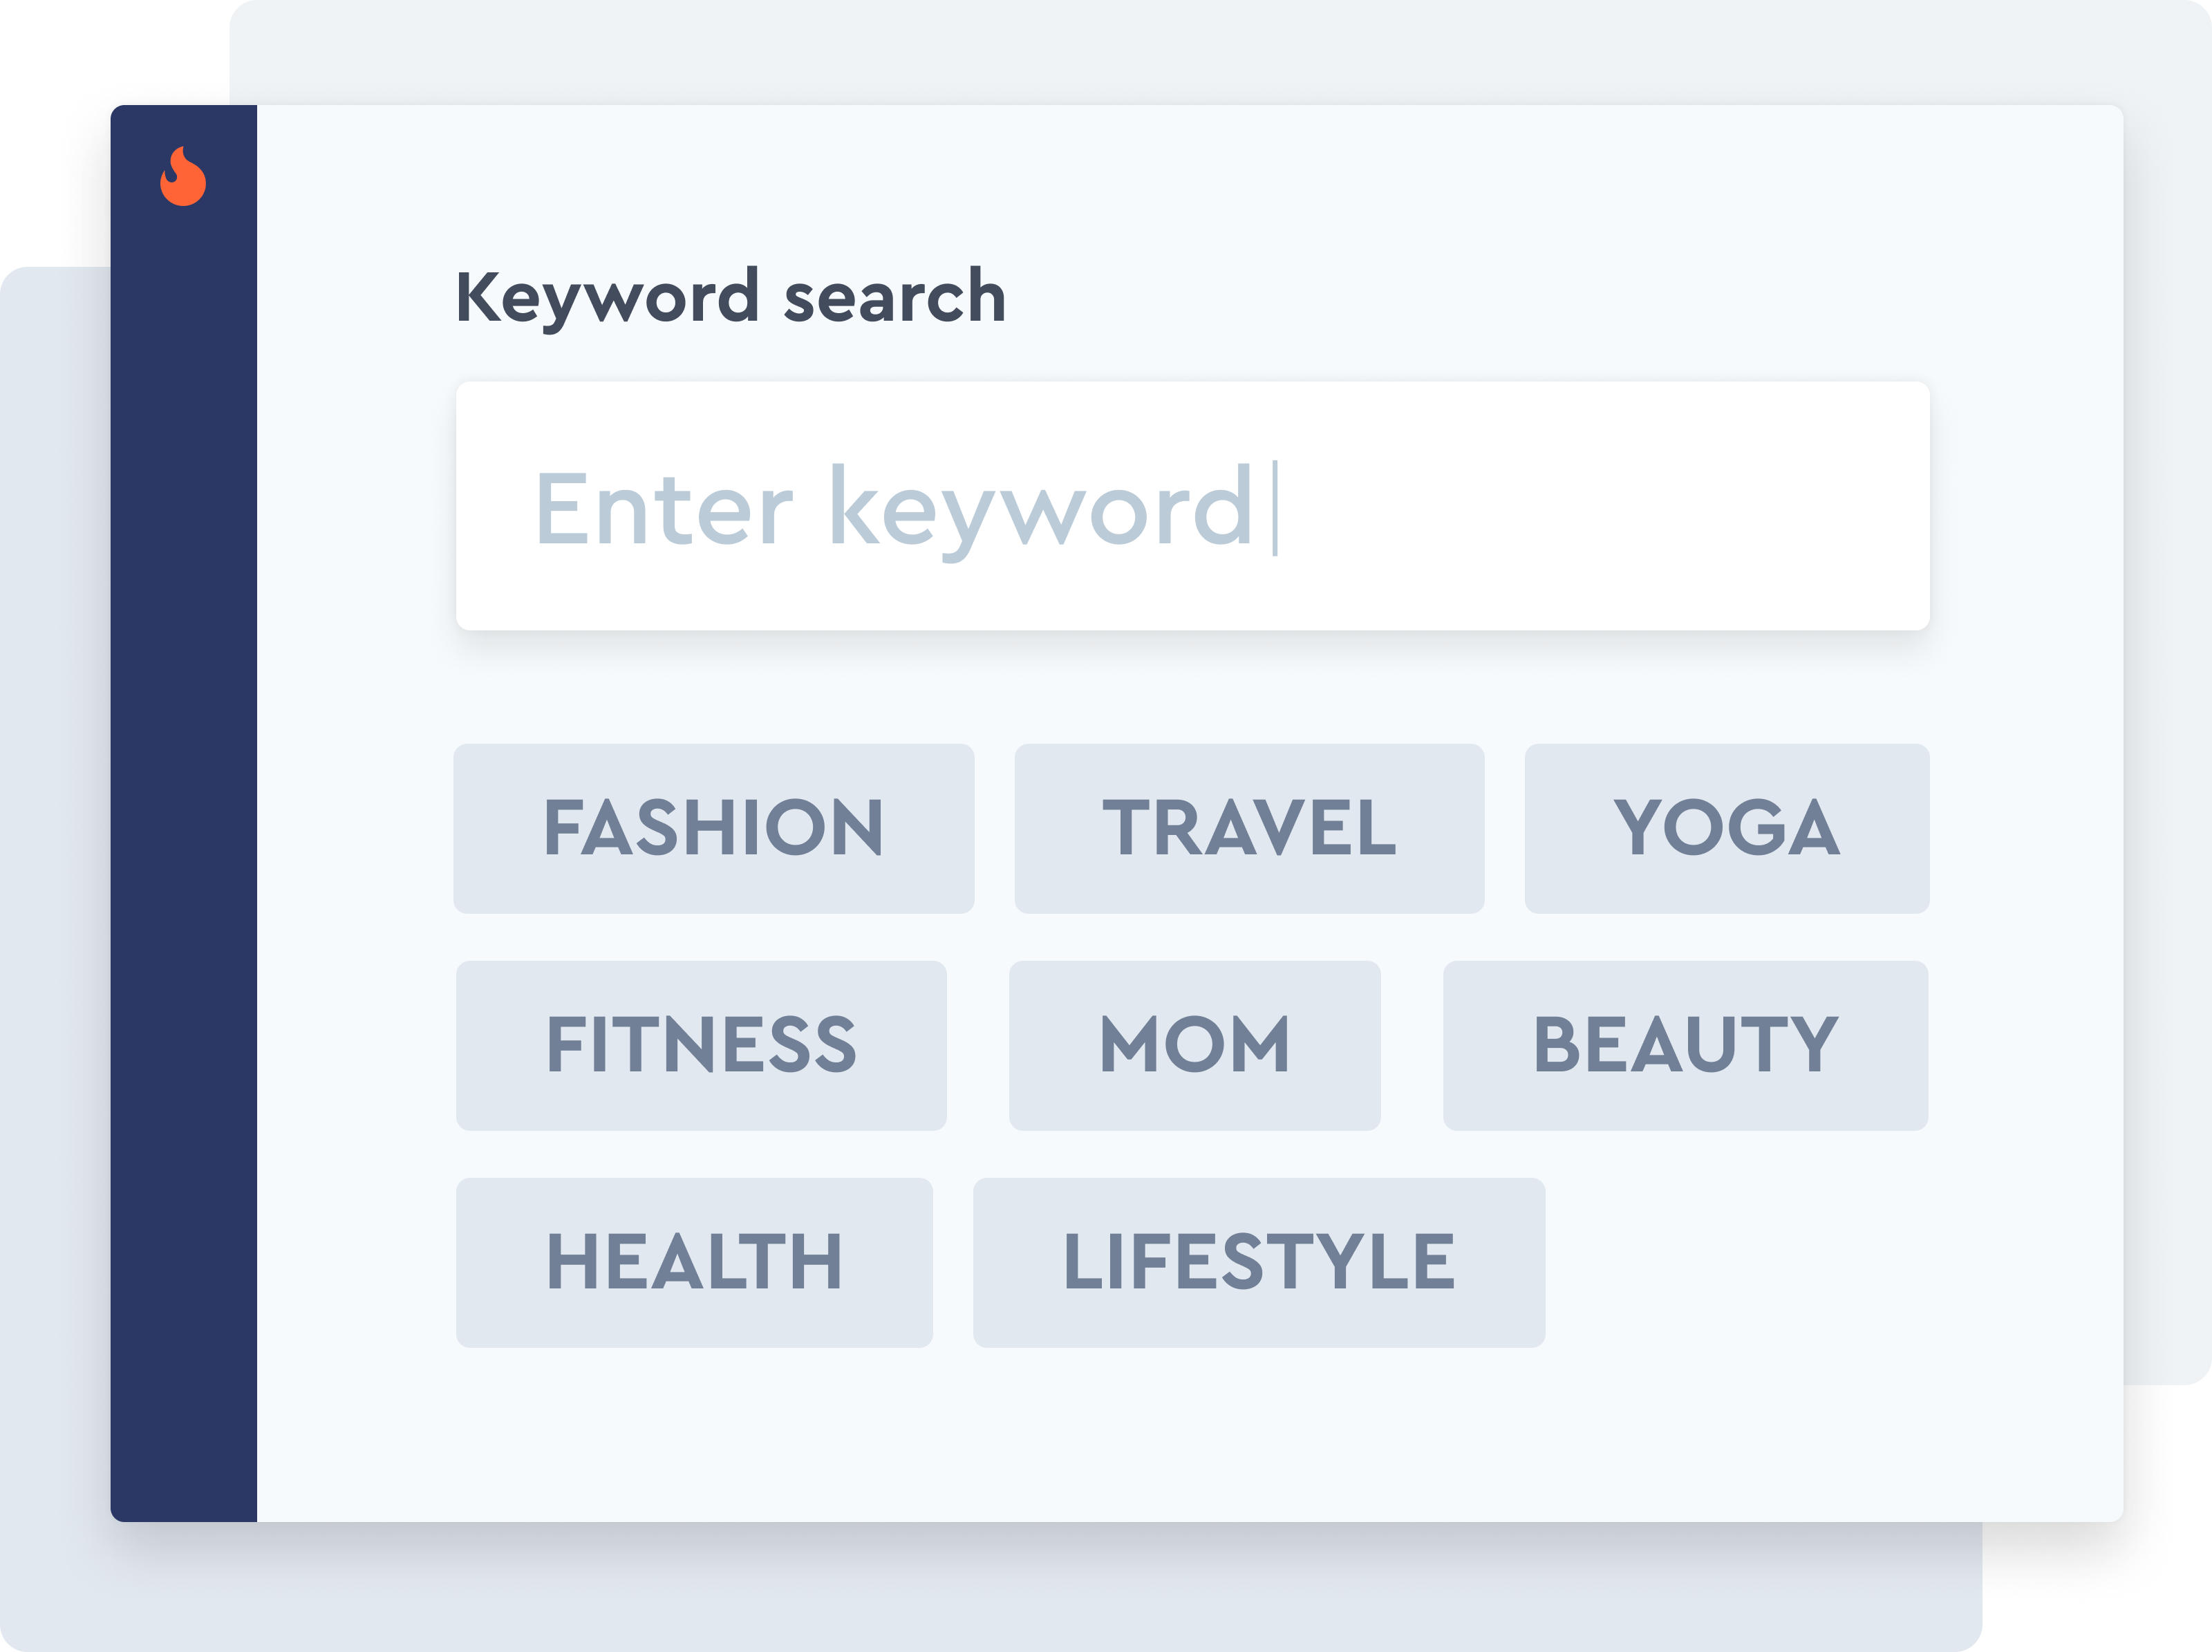The height and width of the screenshot is (1652, 2212).
Task: Click the background card behind the top edge
Action: pos(1200,50)
